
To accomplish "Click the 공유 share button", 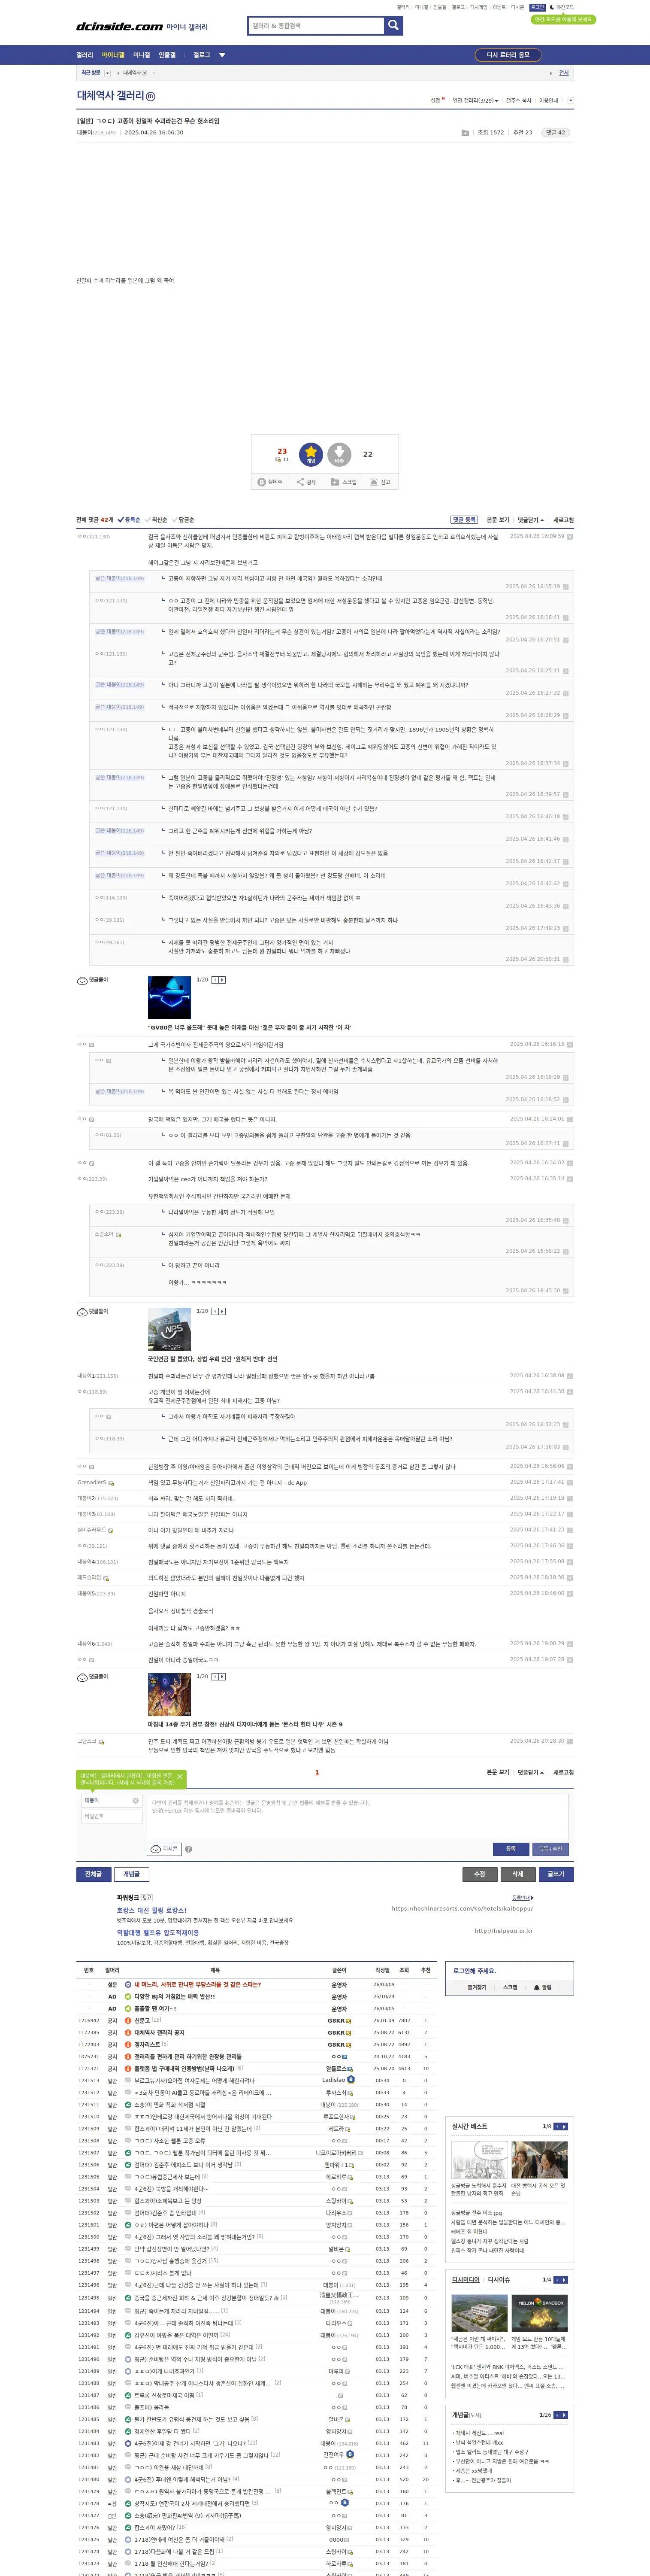I will pyautogui.click(x=307, y=482).
